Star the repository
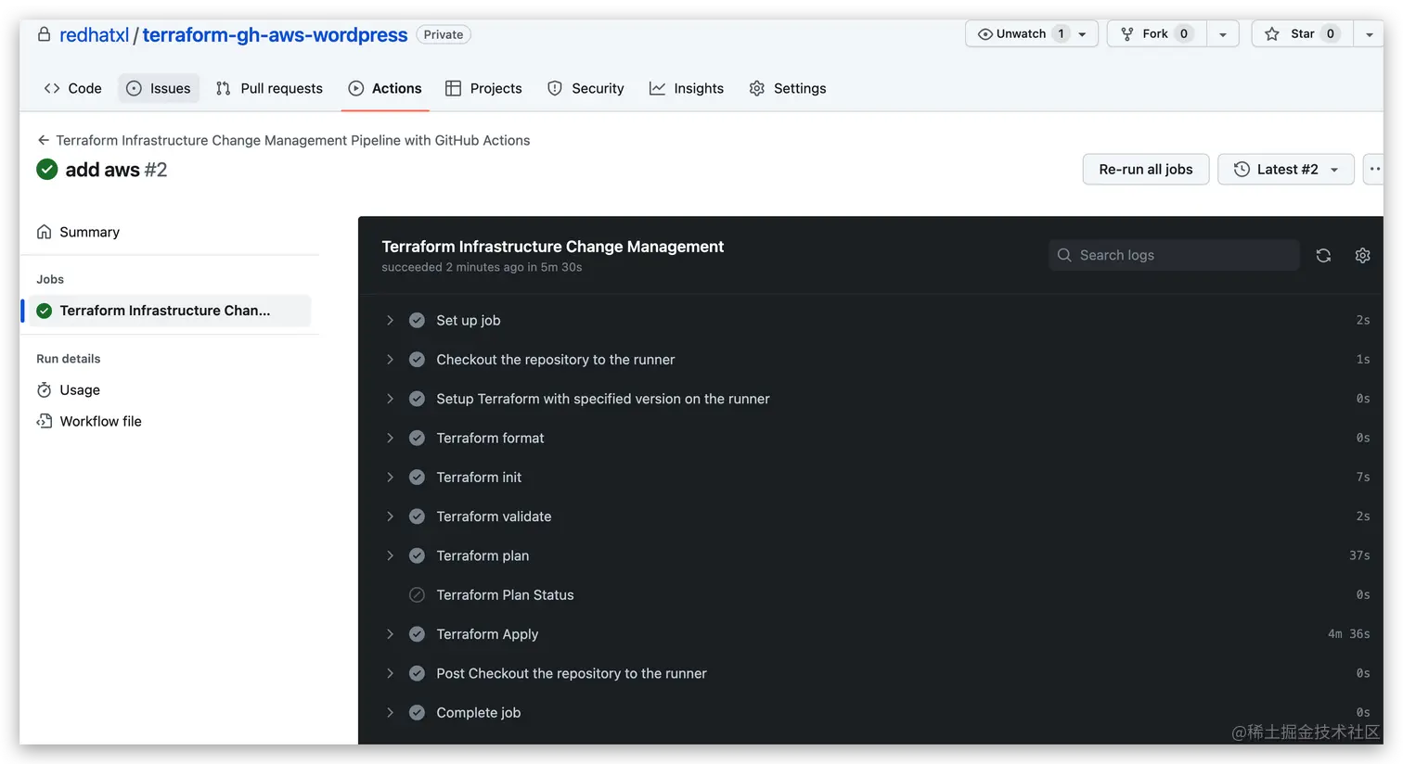 tap(1303, 34)
